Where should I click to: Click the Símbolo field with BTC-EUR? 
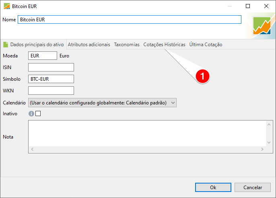click(51, 79)
